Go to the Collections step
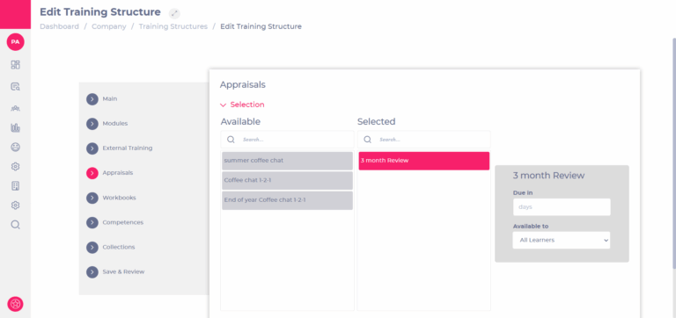This screenshot has height=318, width=676. click(x=119, y=247)
